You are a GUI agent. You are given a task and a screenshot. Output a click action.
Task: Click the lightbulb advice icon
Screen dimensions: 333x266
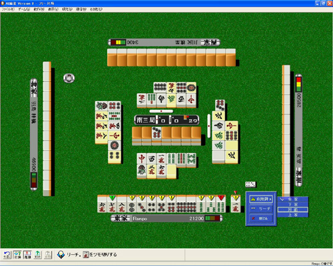tap(61, 255)
